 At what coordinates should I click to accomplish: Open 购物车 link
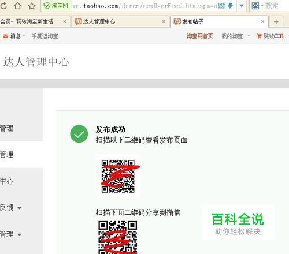coord(273,36)
